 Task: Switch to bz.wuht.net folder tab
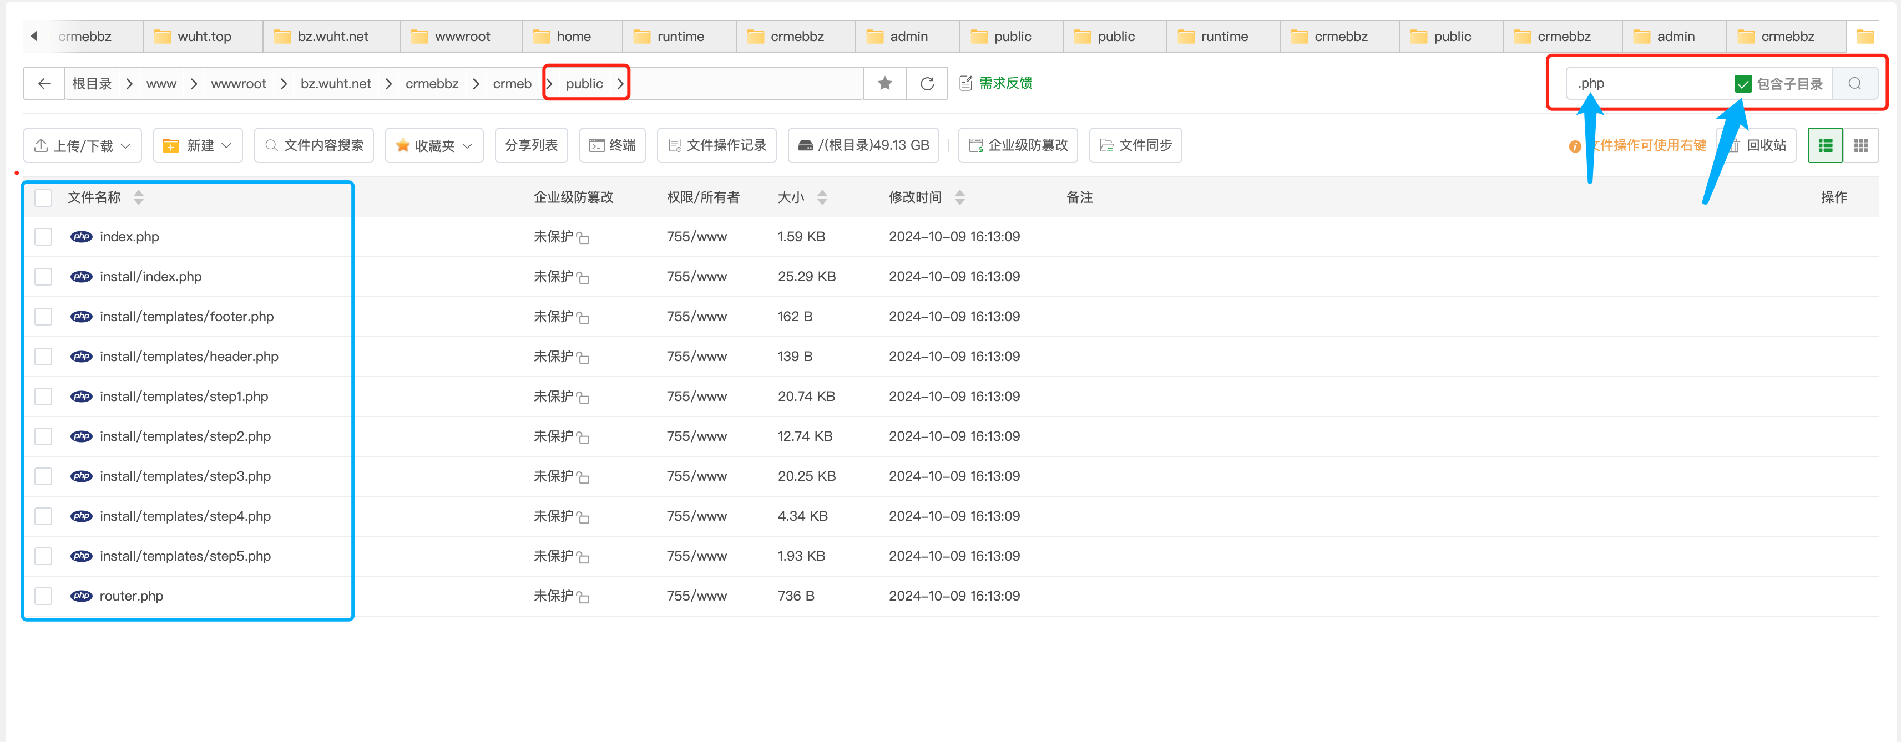[331, 36]
